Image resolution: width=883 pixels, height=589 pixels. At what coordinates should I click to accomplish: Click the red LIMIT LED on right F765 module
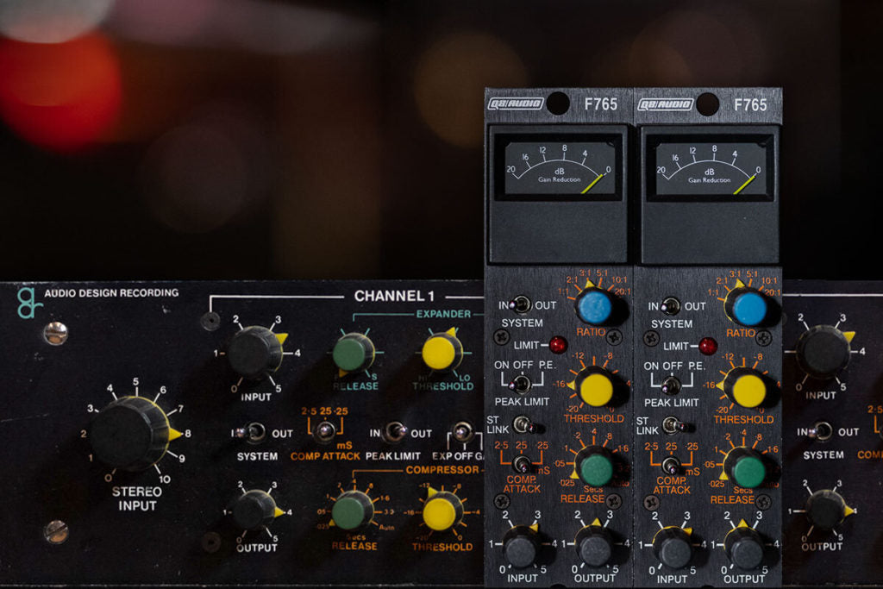(707, 346)
